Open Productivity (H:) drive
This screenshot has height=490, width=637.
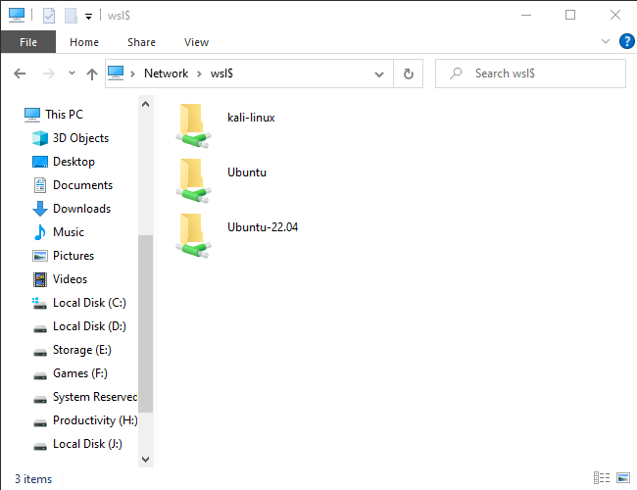point(95,421)
